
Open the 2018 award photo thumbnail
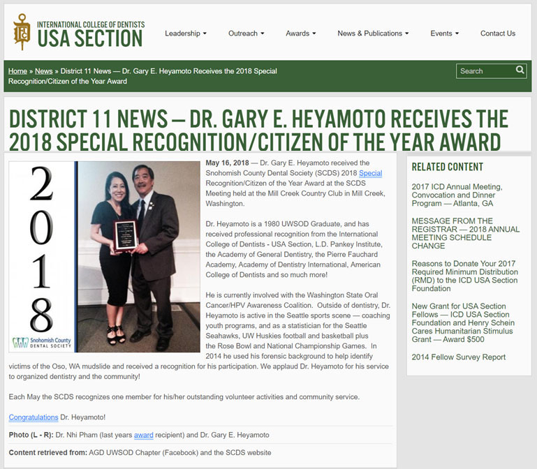(105, 256)
